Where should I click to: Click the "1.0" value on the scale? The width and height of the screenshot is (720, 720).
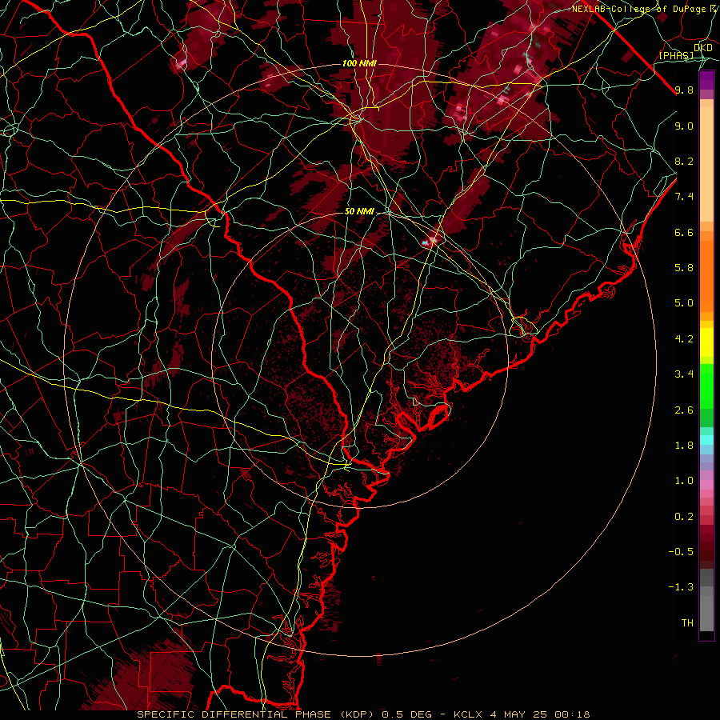point(684,481)
